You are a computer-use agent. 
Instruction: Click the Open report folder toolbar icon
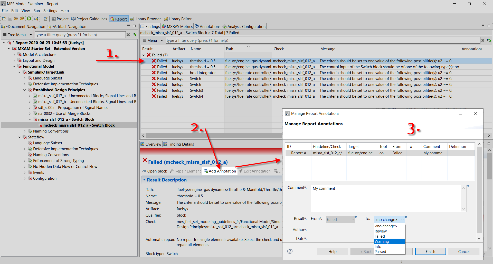pos(22,19)
